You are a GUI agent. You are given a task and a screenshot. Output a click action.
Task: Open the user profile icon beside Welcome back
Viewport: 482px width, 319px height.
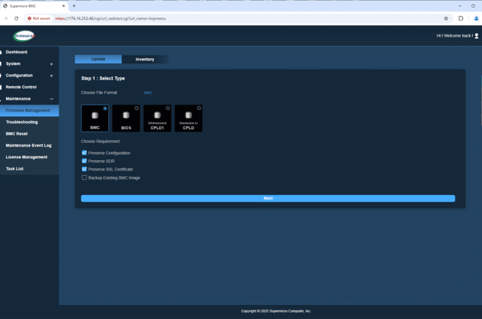[476, 36]
